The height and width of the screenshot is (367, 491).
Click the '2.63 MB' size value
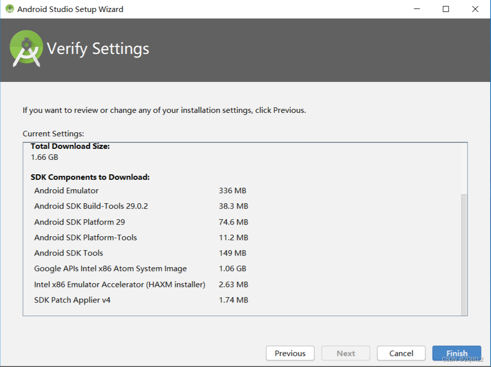pyautogui.click(x=234, y=284)
